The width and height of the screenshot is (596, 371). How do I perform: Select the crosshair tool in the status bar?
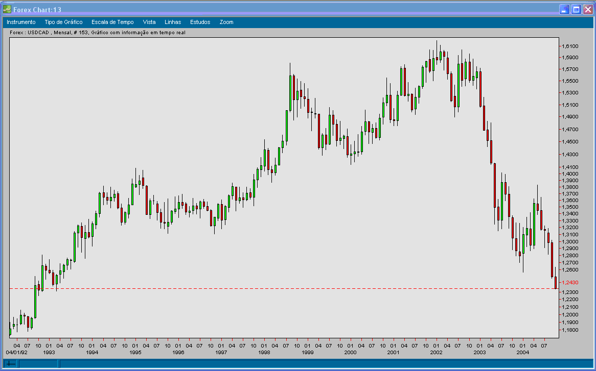click(x=10, y=363)
